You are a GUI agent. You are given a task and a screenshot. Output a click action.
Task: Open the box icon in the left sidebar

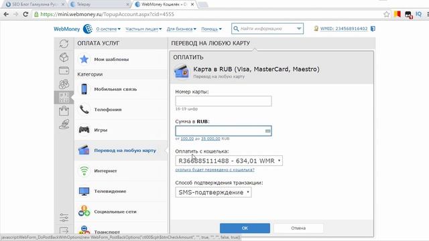[x=64, y=57]
